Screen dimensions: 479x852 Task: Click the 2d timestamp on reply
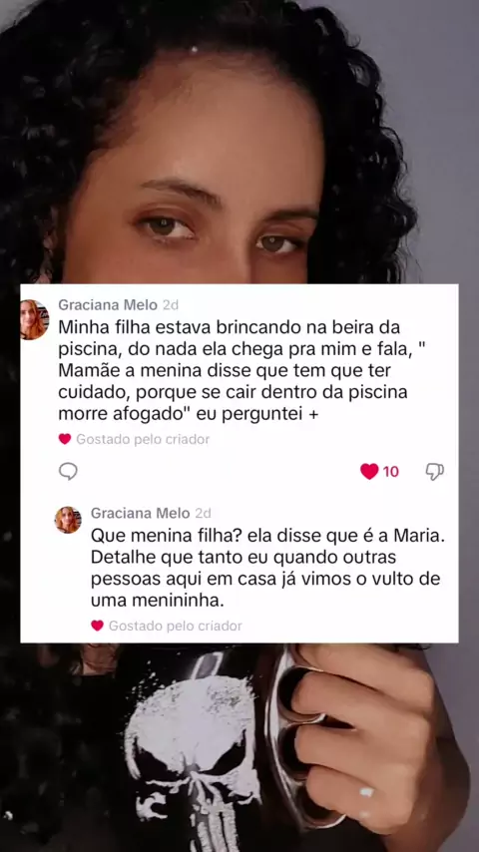coord(203,513)
